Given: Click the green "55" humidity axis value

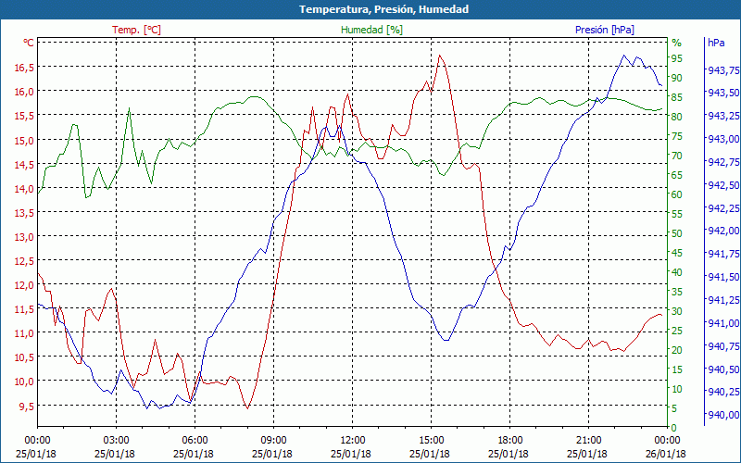Looking at the screenshot, I should pyautogui.click(x=677, y=214).
